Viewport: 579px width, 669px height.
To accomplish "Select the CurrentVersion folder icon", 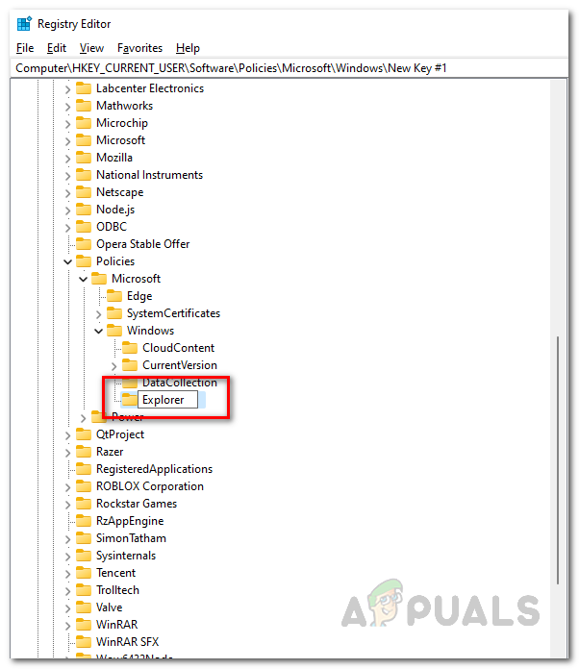I will [130, 365].
